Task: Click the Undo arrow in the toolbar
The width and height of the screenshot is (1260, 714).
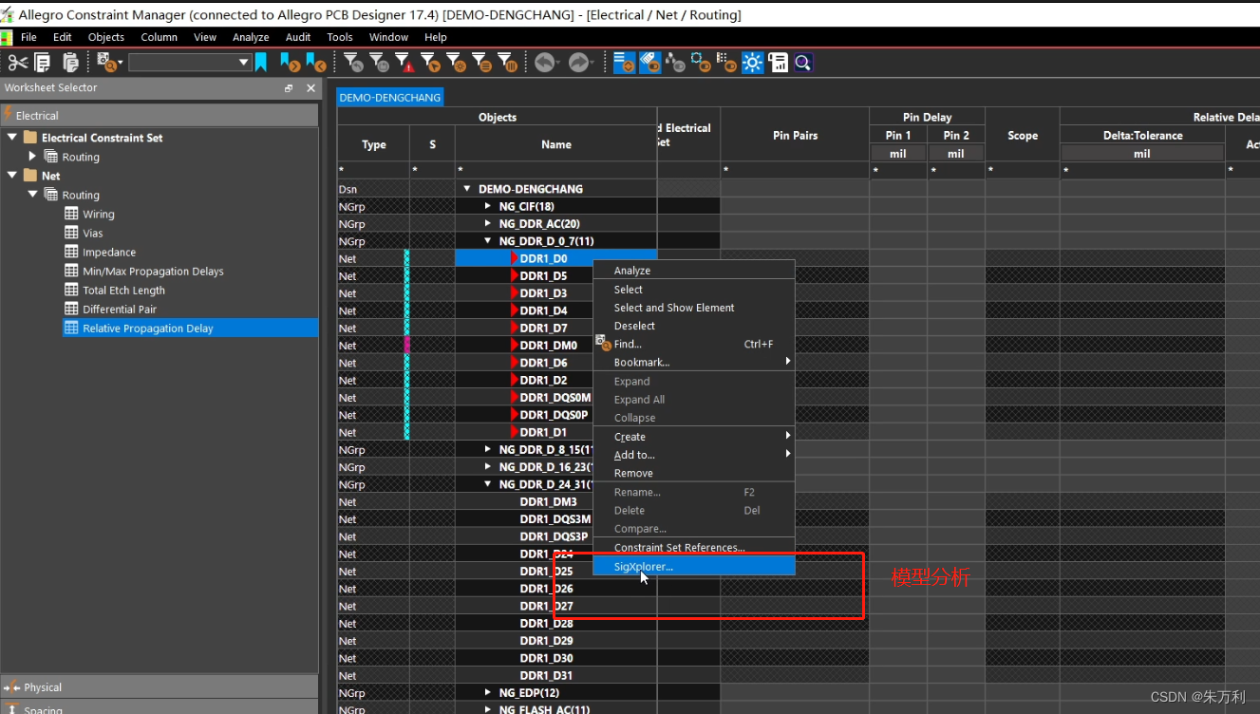Action: [545, 63]
